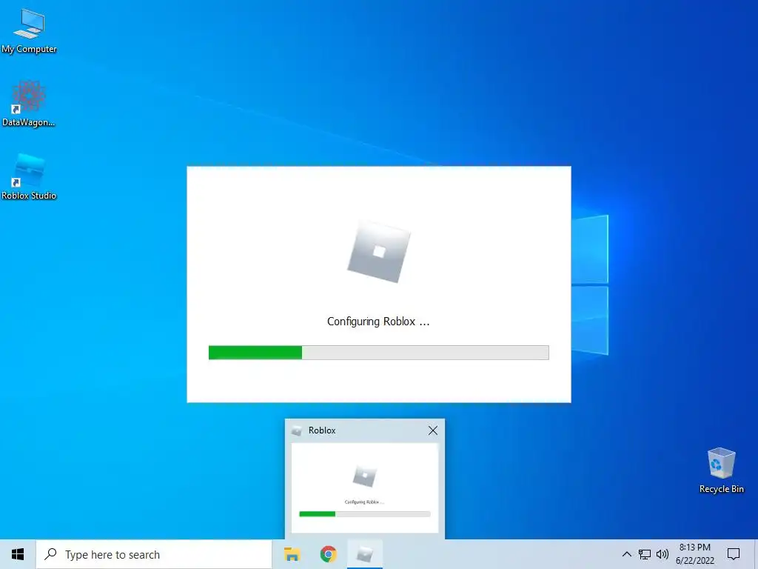Screen dimensions: 758x569
Task: Click the green installer progress bar
Action: coord(378,353)
